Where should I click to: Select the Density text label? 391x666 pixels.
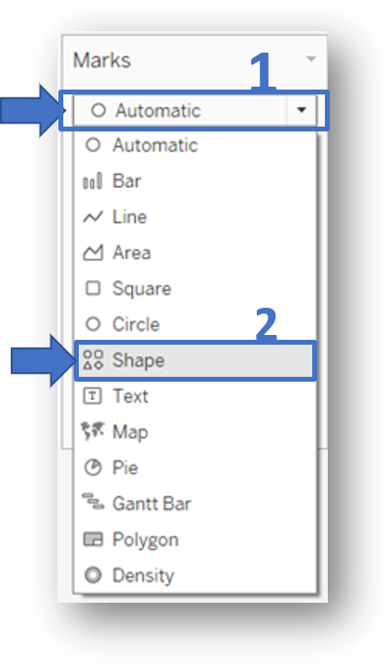[143, 576]
